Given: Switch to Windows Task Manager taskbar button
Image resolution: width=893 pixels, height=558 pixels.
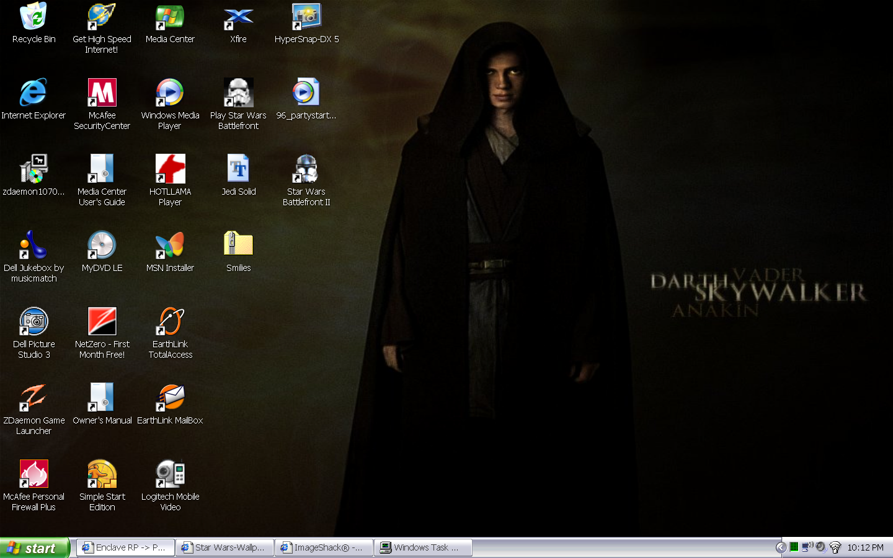Looking at the screenshot, I should (423, 547).
